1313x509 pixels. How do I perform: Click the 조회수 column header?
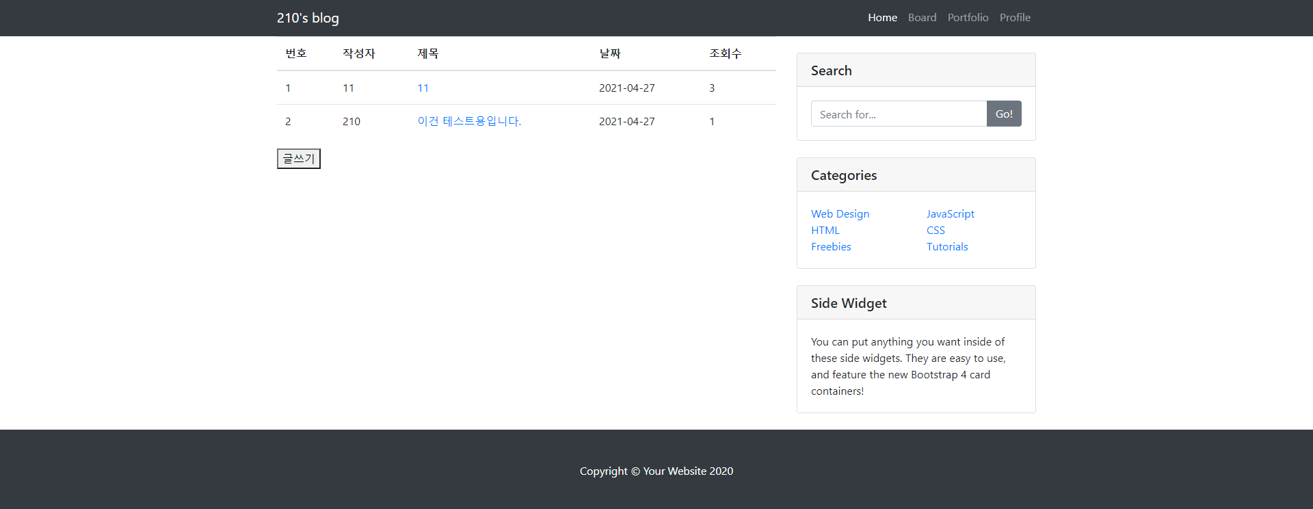click(726, 53)
